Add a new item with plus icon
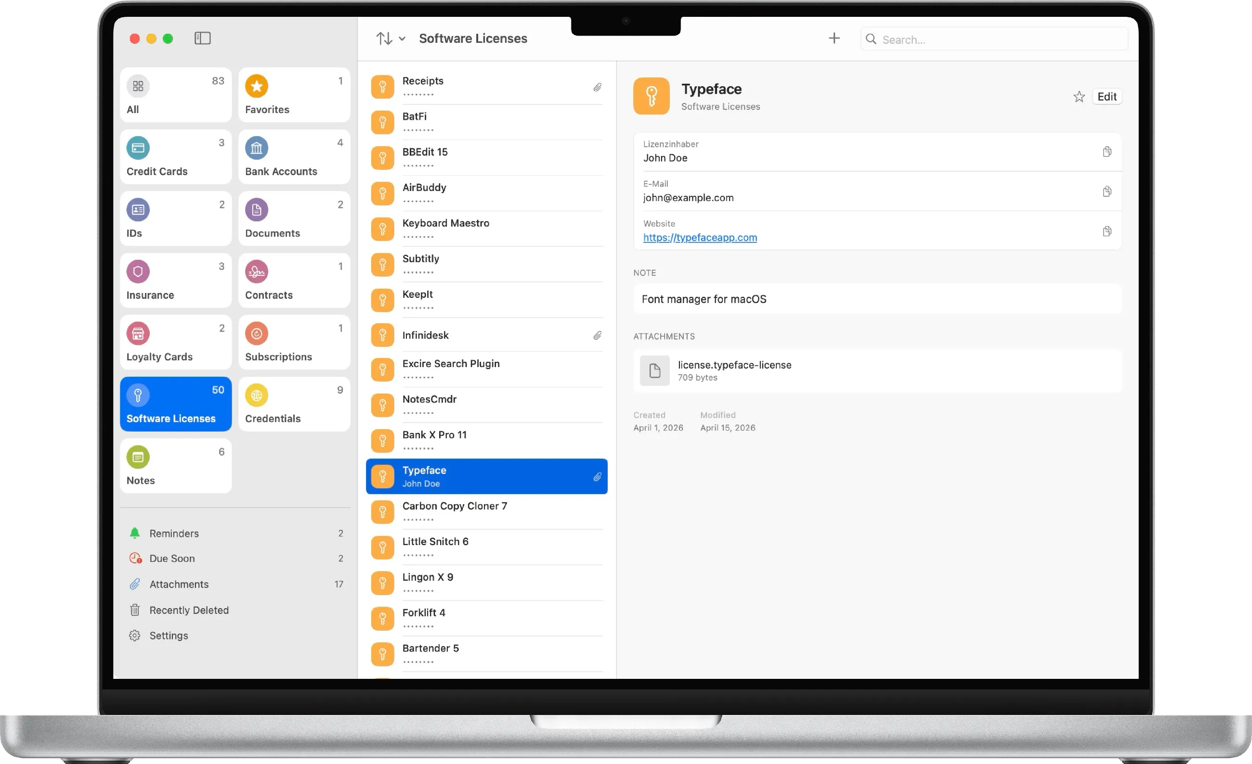The width and height of the screenshot is (1252, 764). pos(834,38)
